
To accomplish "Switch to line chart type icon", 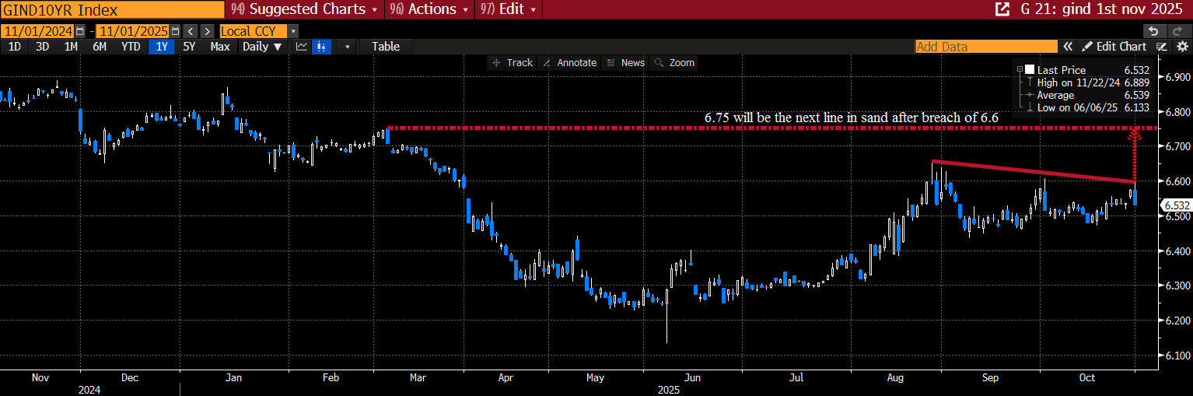I will point(302,47).
